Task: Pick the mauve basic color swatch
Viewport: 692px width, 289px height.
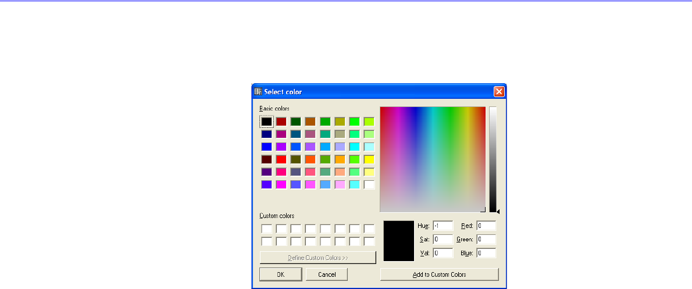Action: (311, 134)
